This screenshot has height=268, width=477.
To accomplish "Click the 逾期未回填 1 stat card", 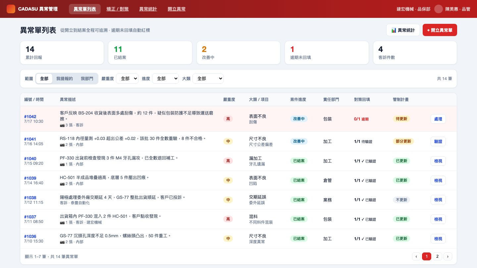I will pyautogui.click(x=327, y=53).
